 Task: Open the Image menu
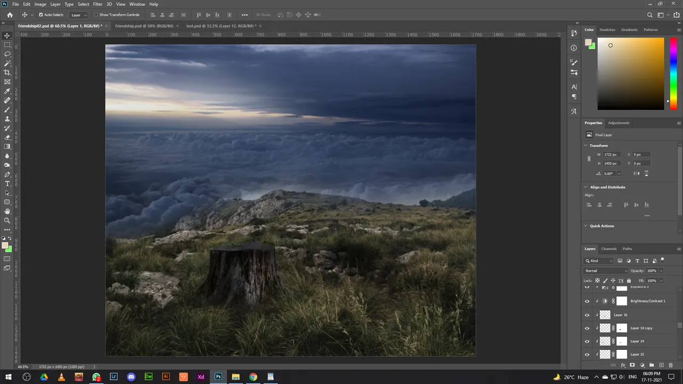pos(41,4)
